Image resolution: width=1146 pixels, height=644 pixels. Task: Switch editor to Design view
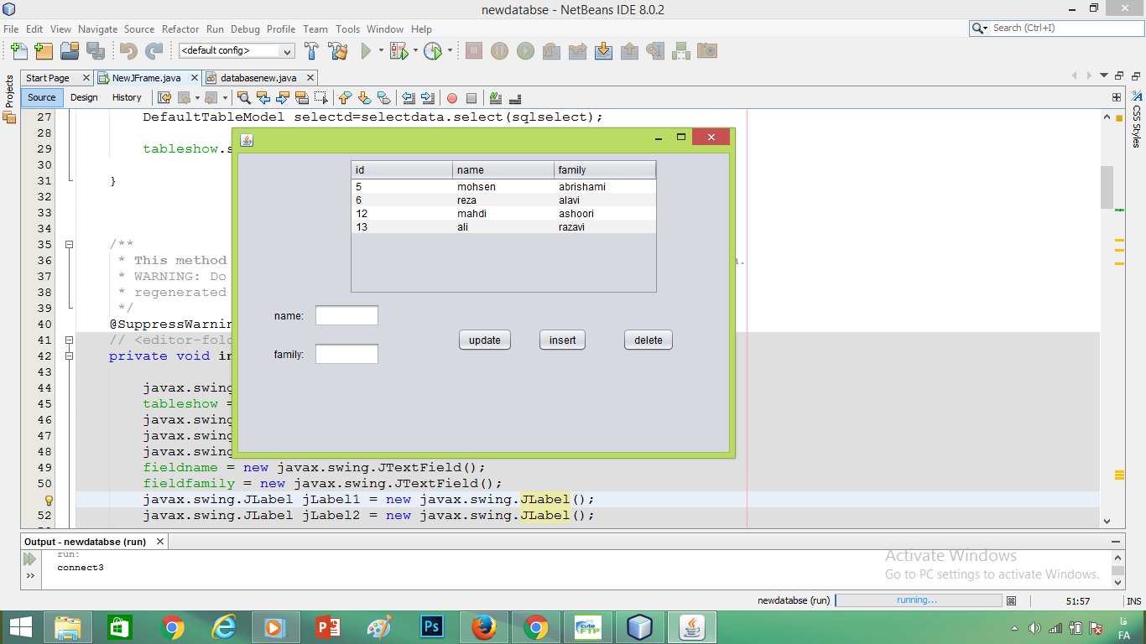click(84, 97)
